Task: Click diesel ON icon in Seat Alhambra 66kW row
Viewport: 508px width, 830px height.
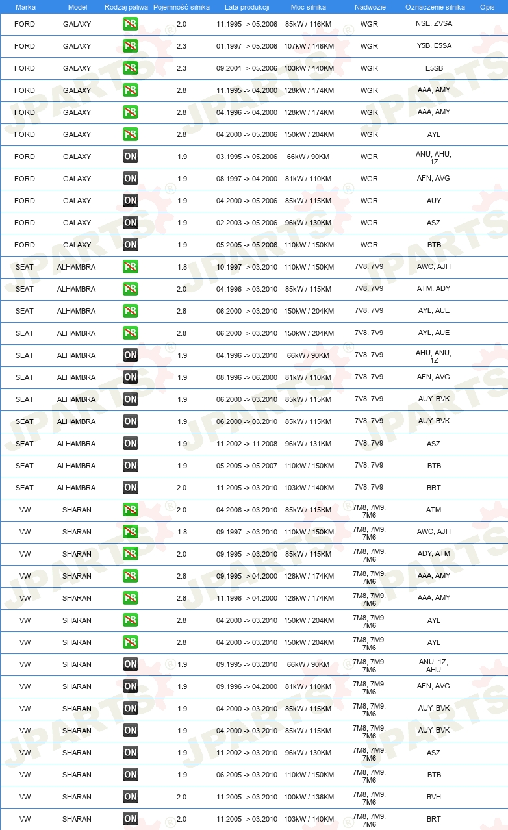Action: pos(131,355)
